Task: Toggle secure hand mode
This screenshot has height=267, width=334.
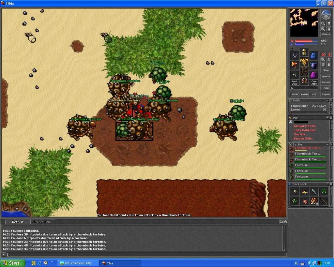Action: pos(329,65)
